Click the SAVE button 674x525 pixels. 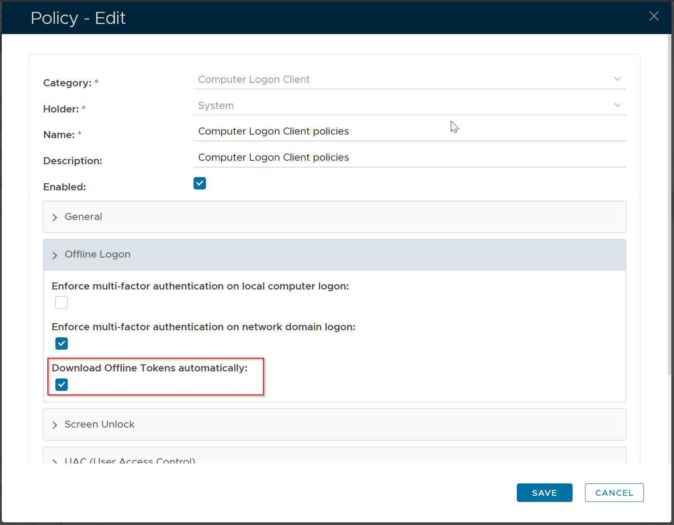click(544, 493)
